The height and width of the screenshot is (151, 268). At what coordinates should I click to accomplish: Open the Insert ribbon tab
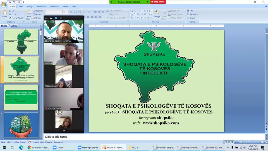21,6
